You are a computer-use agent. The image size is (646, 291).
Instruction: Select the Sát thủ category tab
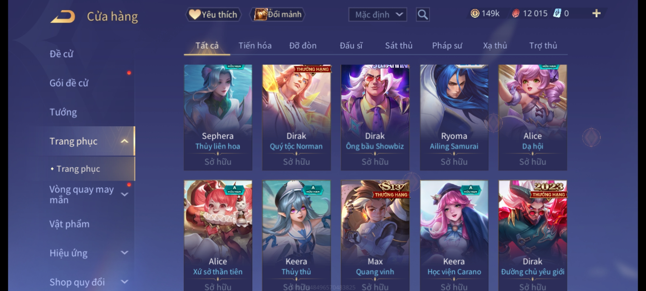click(399, 46)
